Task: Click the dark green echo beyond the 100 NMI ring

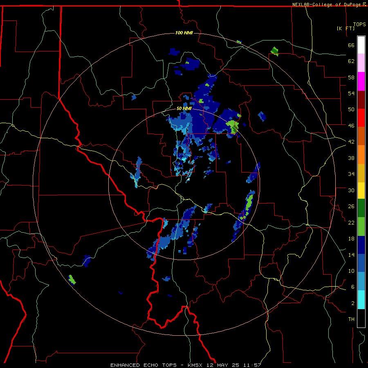Action: point(275,52)
